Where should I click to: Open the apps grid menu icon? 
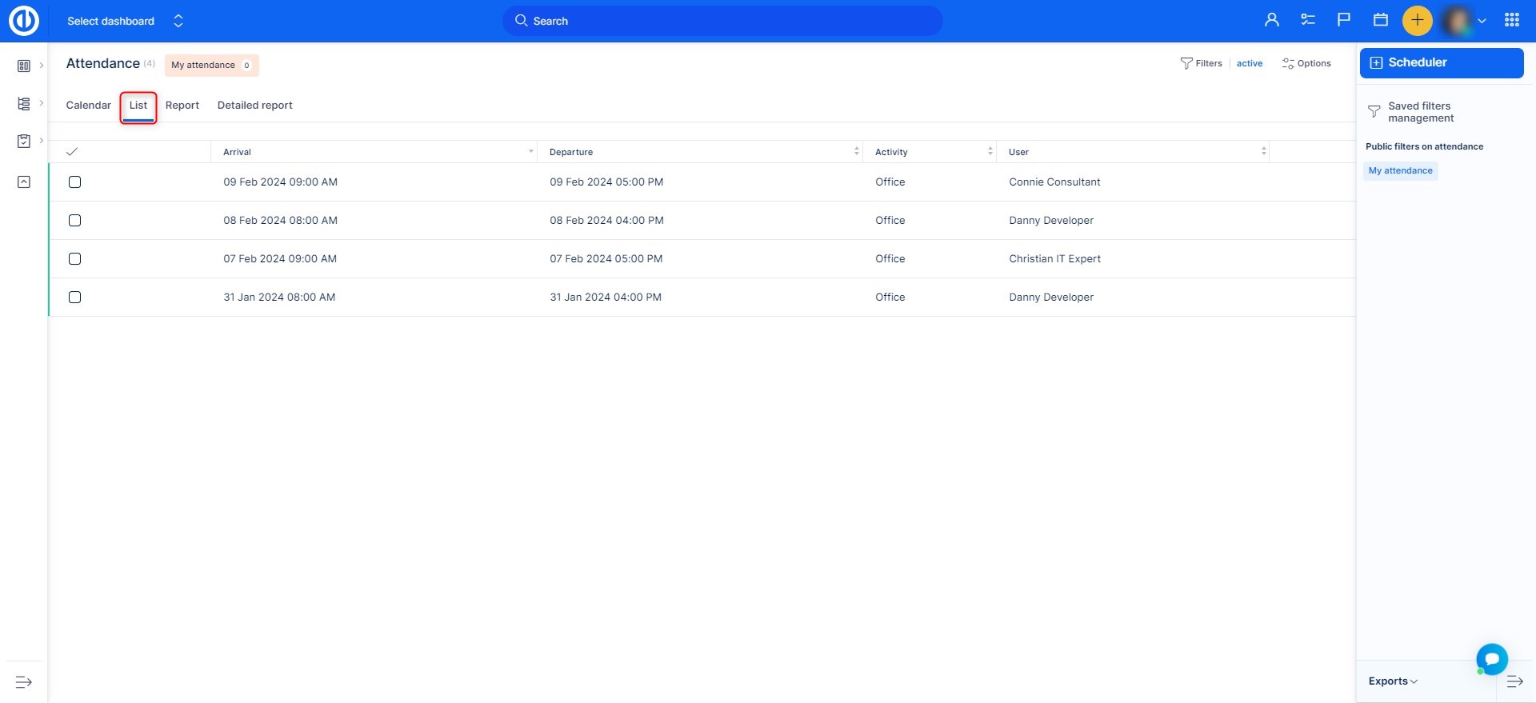pos(1511,21)
